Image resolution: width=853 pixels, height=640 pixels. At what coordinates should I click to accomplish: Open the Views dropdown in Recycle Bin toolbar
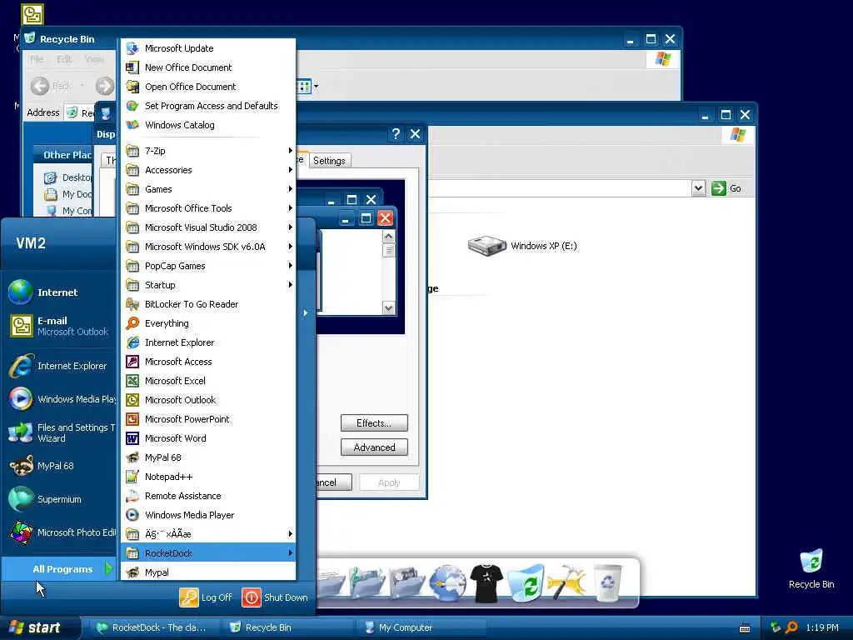point(316,86)
